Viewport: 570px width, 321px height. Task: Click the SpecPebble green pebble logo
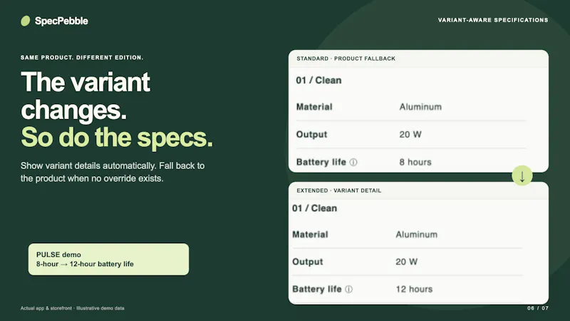25,21
